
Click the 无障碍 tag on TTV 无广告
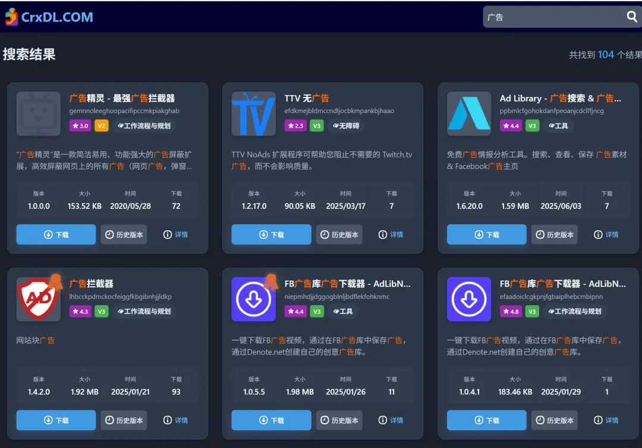pyautogui.click(x=346, y=126)
